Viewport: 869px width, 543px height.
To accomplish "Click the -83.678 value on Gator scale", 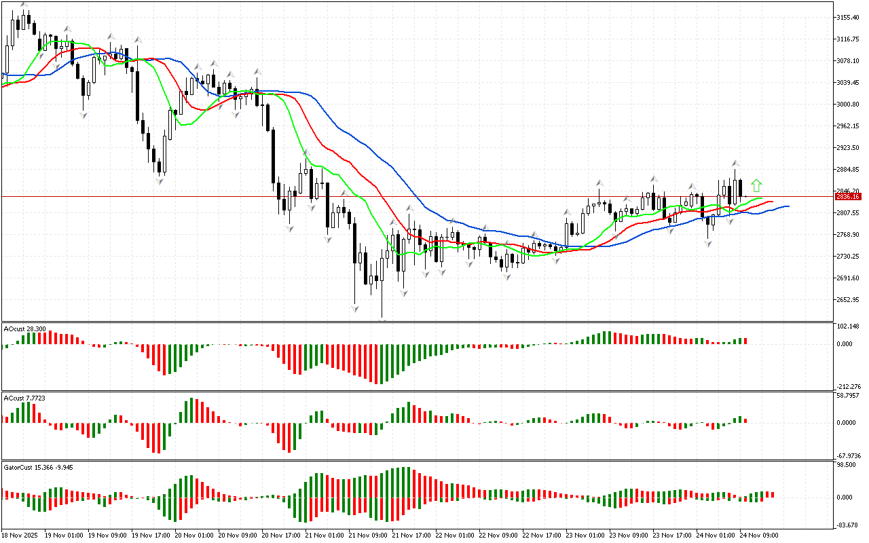I will point(848,525).
